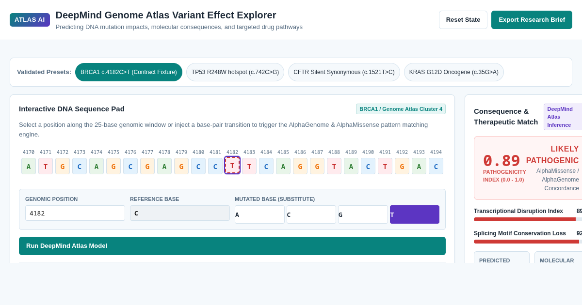
Task: Click the BRCA1 / Genome Atlas Cluster 4 badge
Action: (401, 109)
